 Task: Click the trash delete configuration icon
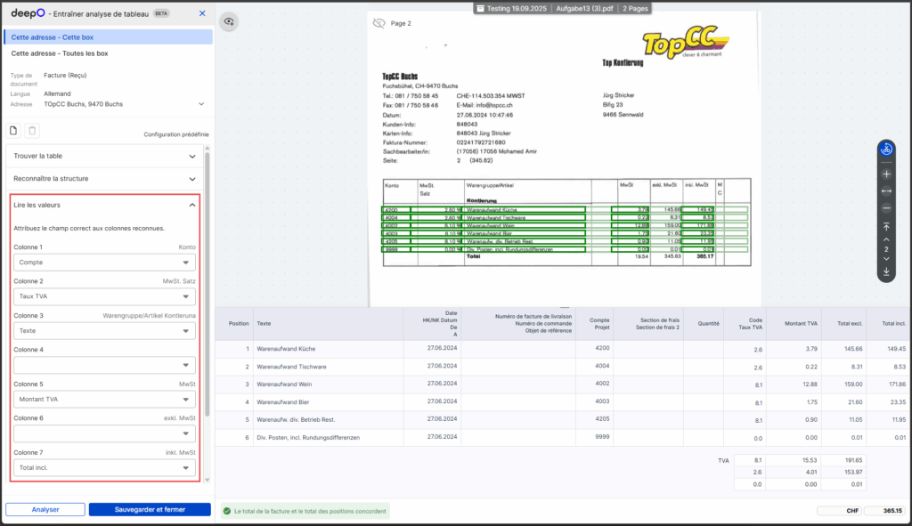pos(32,131)
